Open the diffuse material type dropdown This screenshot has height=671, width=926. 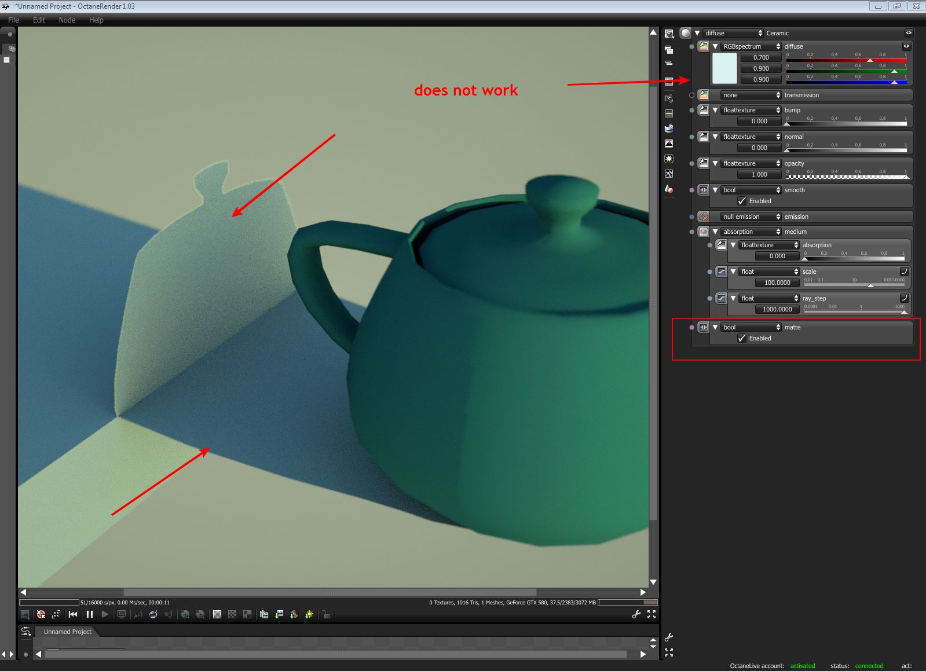tap(733, 33)
